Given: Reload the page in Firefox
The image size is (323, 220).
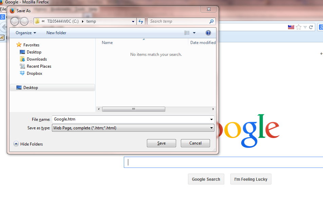Looking at the screenshot, I should coord(311,27).
